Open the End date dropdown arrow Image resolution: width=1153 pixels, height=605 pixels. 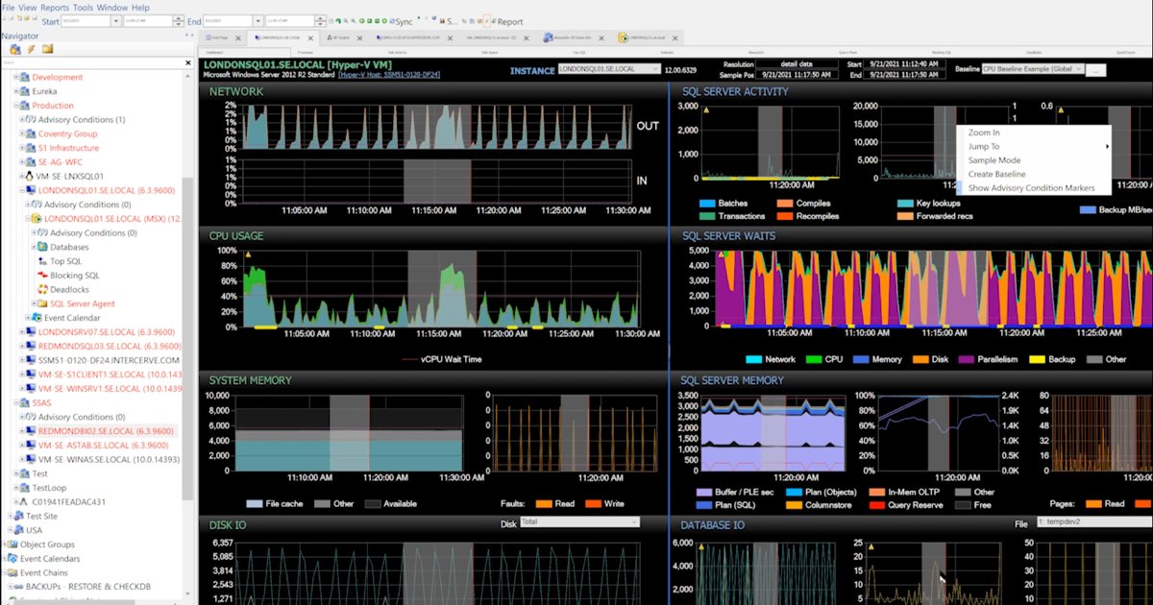258,21
